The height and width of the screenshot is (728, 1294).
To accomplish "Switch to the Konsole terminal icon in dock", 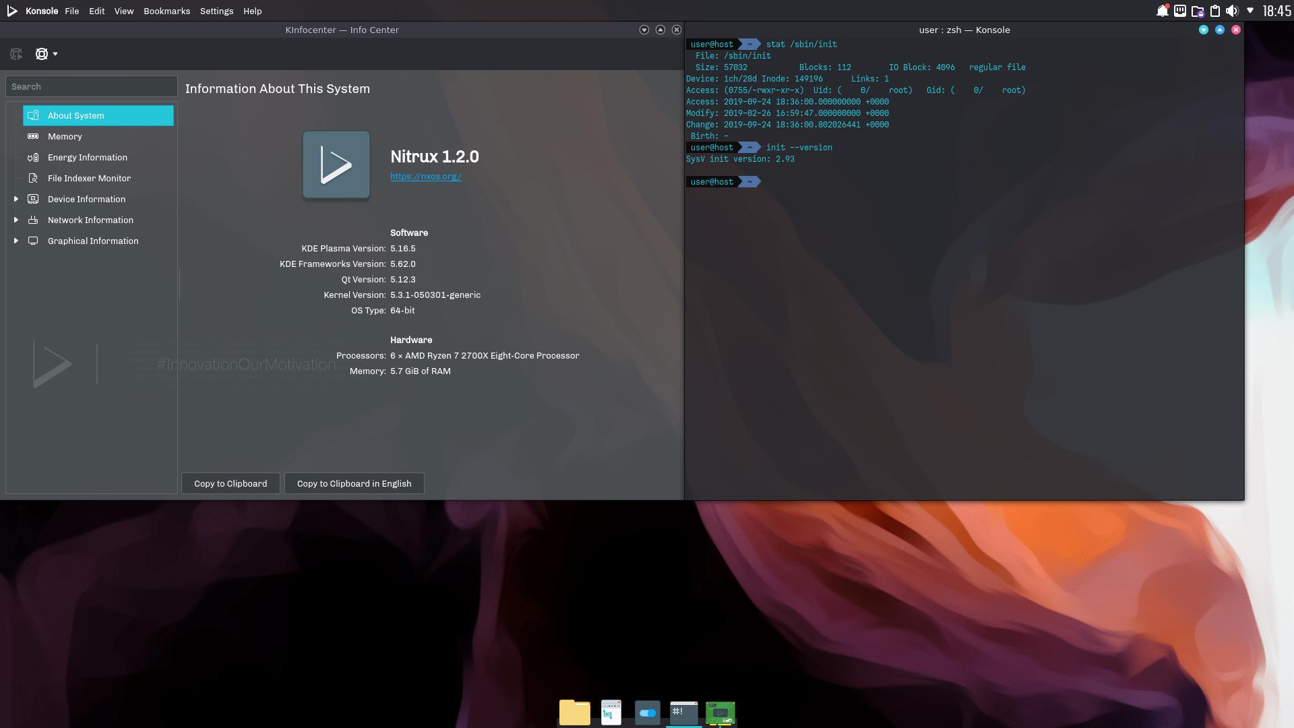I will click(x=684, y=712).
